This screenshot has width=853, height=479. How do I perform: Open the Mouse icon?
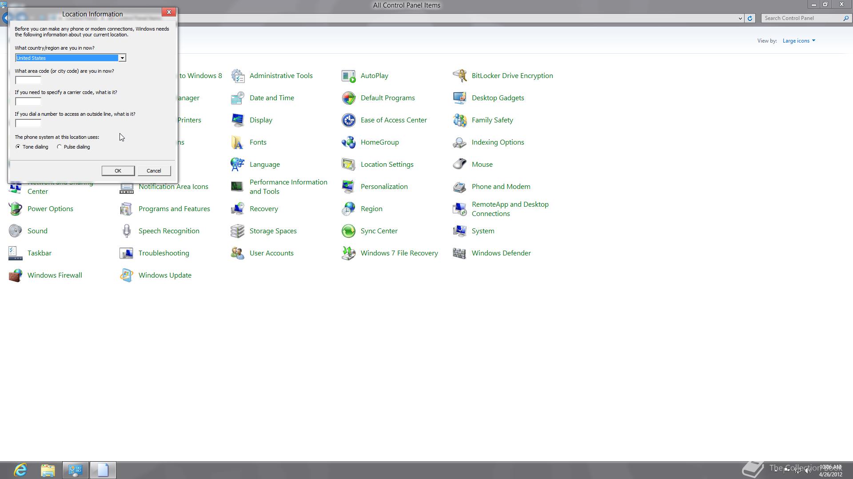460,165
